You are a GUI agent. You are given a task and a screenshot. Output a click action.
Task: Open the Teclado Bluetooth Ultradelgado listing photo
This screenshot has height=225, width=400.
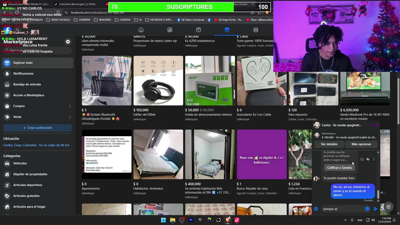click(x=107, y=81)
